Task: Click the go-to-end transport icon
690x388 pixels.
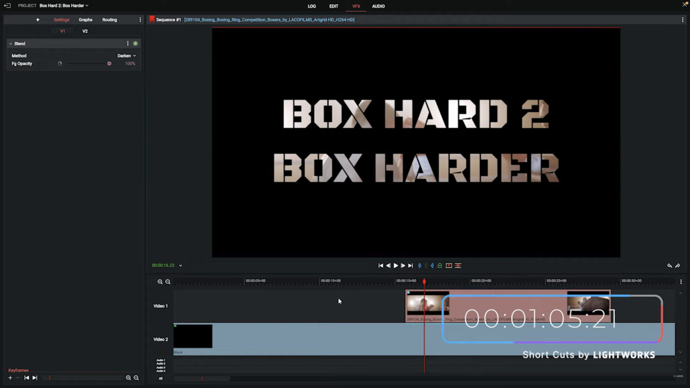Action: 410,265
